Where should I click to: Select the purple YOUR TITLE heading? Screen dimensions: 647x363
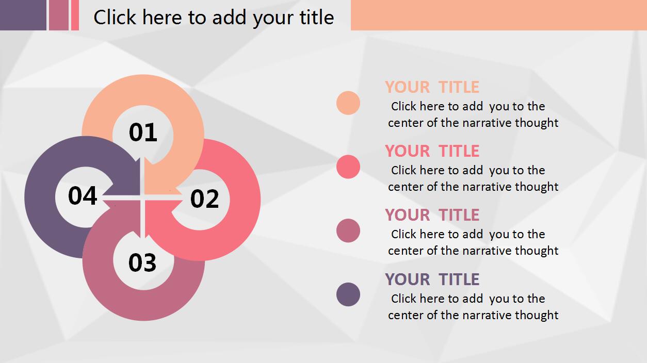[x=432, y=279]
